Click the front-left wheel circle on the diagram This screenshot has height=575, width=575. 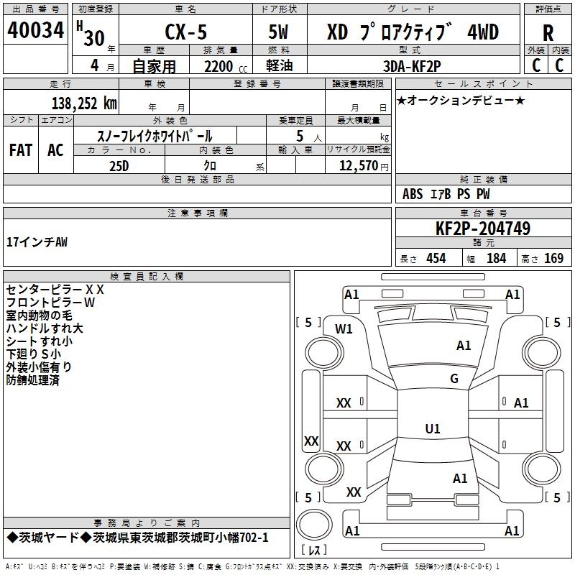[324, 353]
